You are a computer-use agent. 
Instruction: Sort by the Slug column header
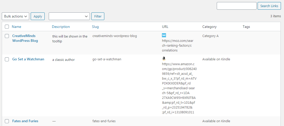(95, 27)
